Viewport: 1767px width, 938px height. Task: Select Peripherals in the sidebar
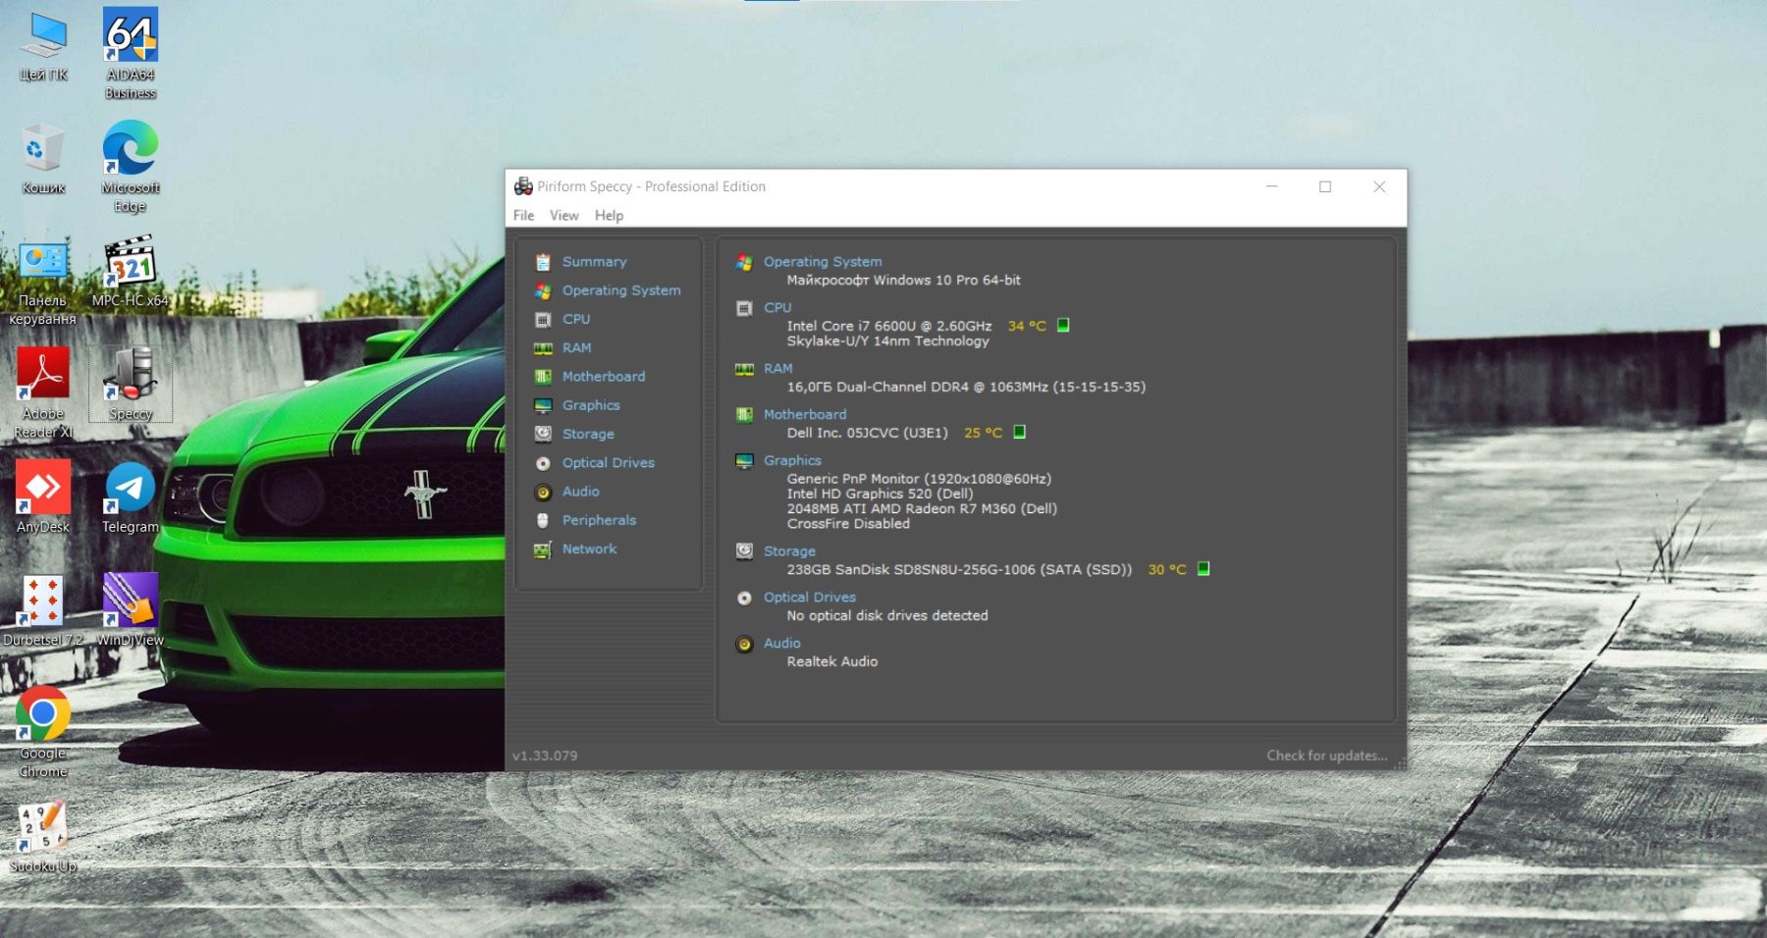tap(599, 520)
